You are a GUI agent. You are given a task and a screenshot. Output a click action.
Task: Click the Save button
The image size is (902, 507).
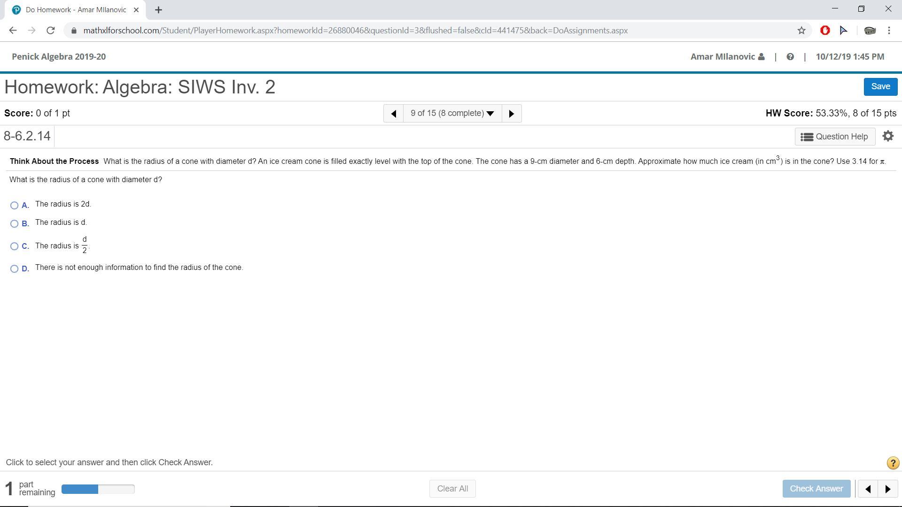(880, 86)
